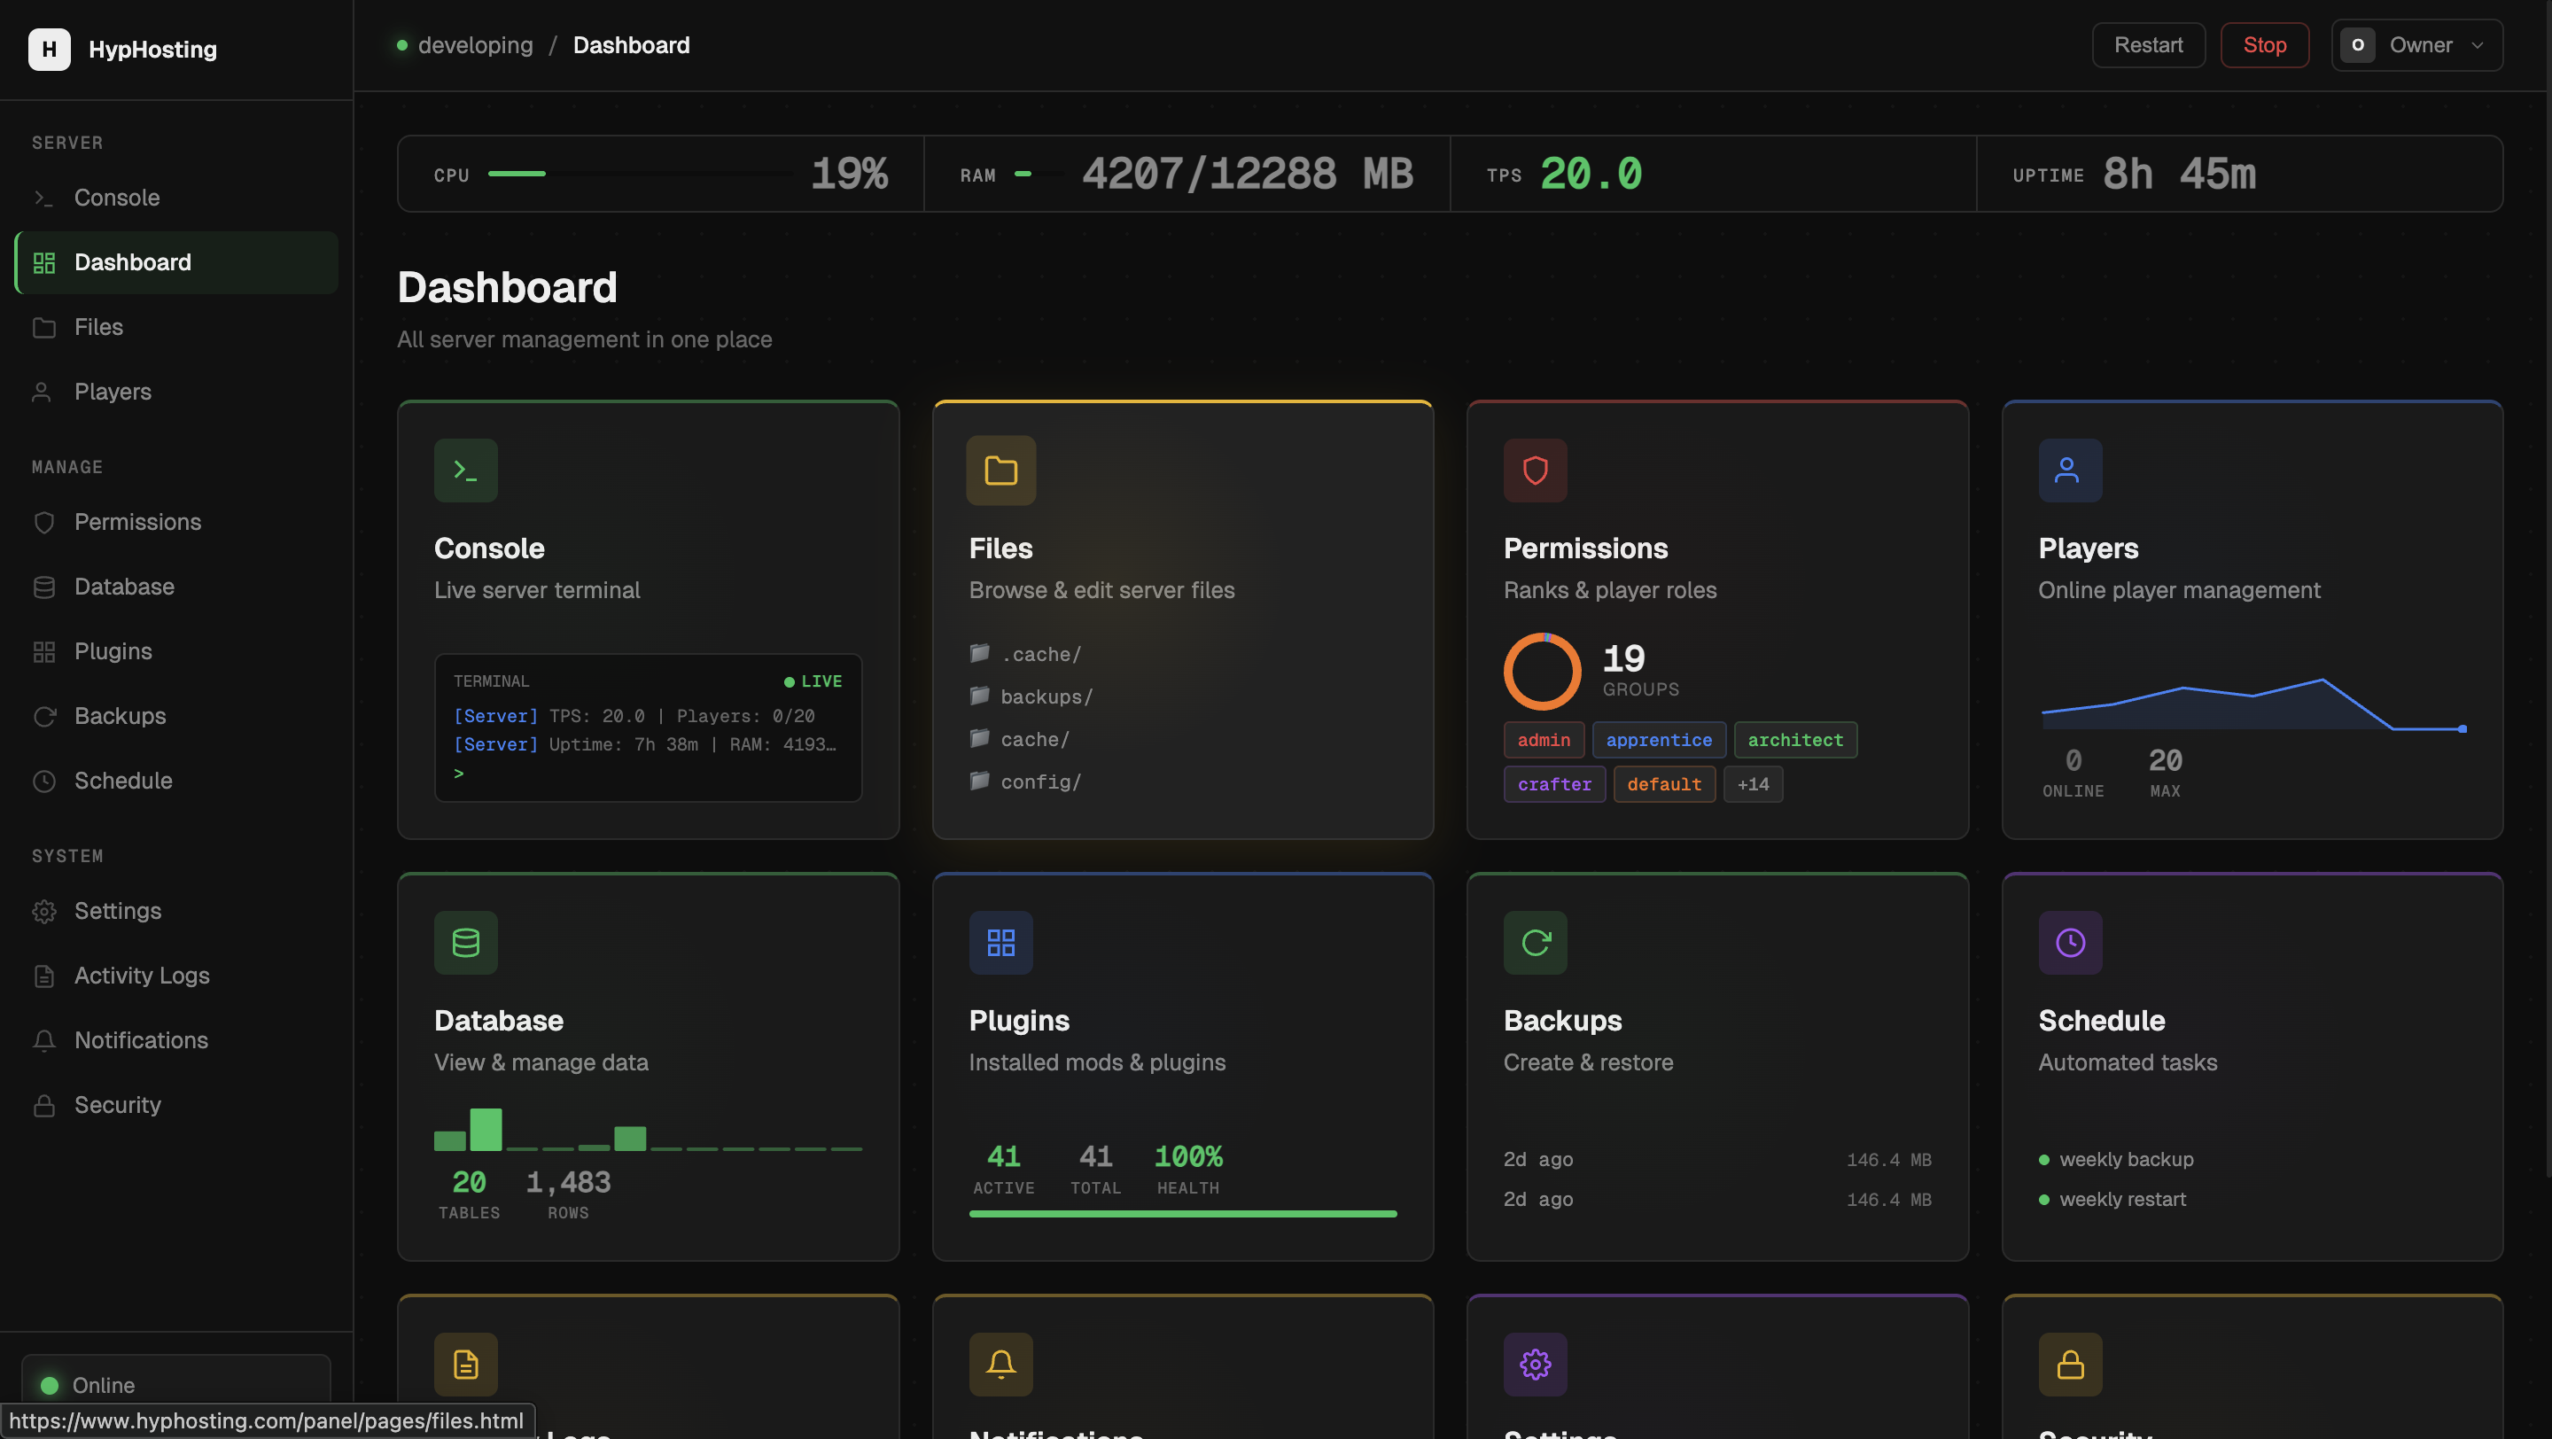Click the blue Players person icon
Viewport: 2552px width, 1439px height.
2070,471
